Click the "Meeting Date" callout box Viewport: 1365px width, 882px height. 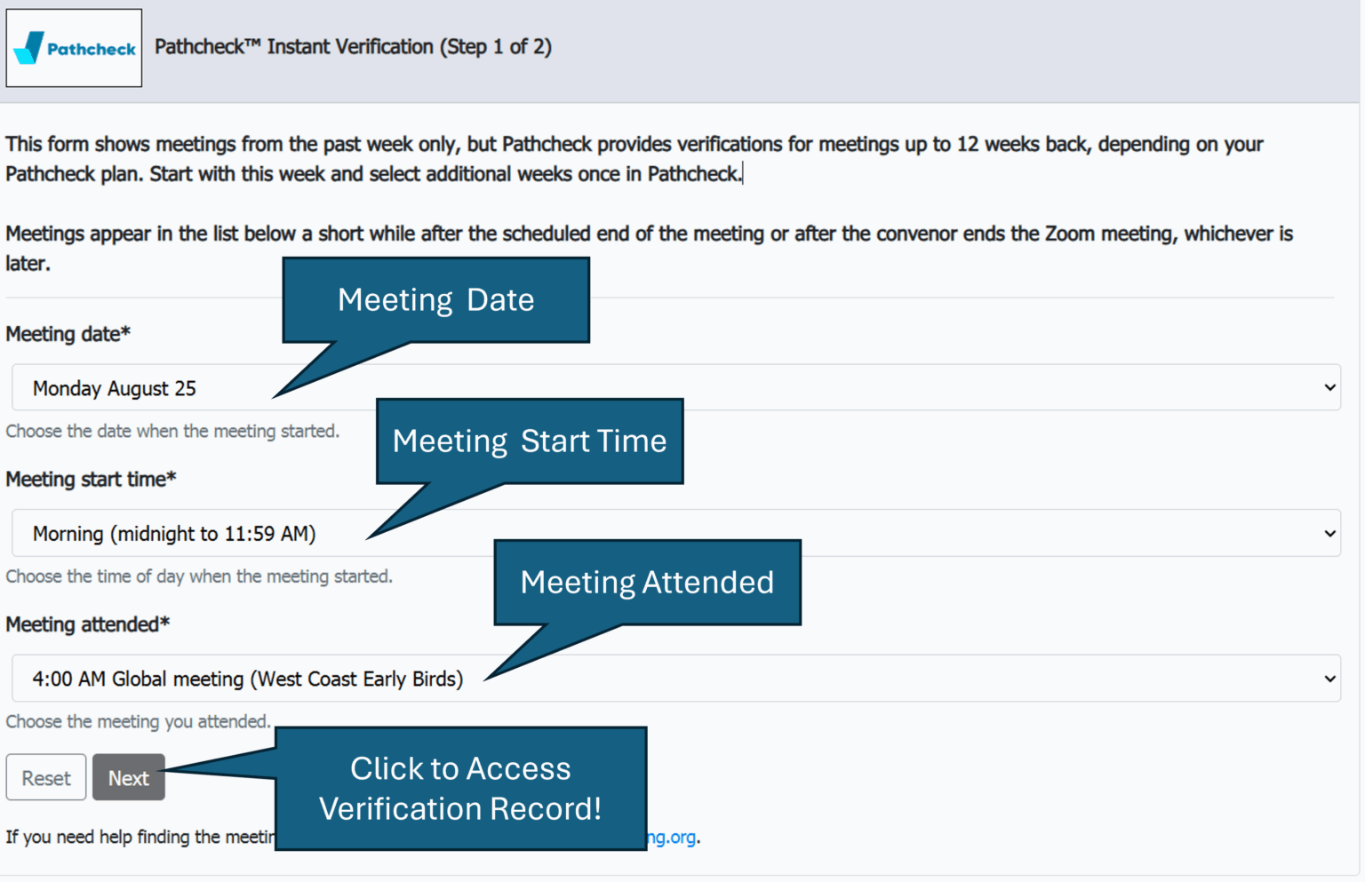tap(435, 299)
